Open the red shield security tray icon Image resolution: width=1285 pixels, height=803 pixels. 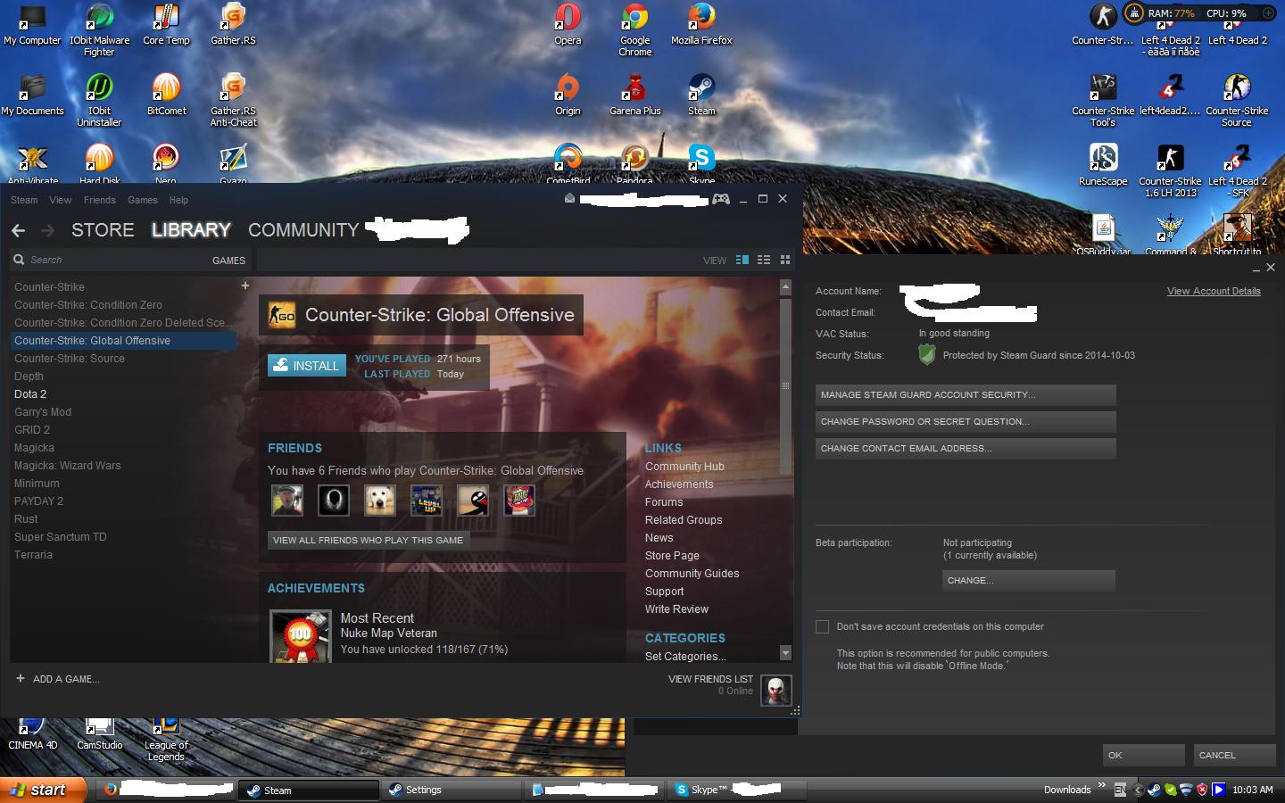tap(1202, 790)
